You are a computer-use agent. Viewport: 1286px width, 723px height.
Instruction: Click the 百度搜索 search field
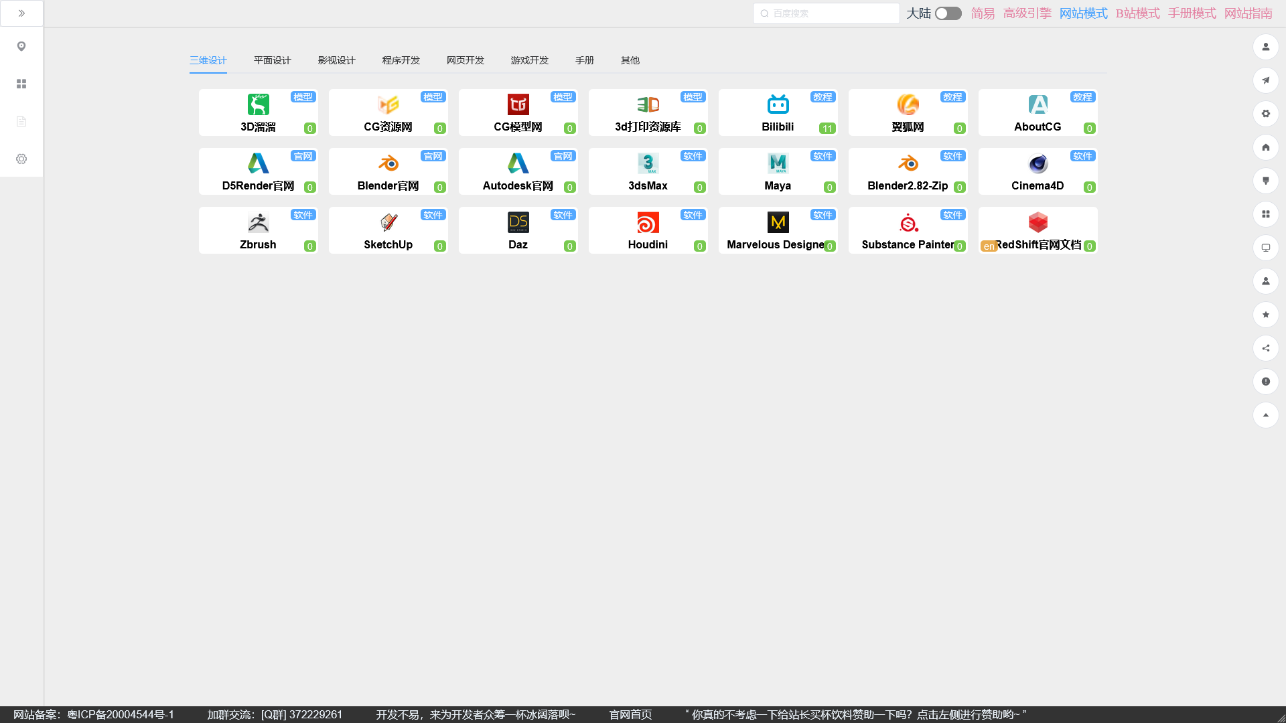831,13
